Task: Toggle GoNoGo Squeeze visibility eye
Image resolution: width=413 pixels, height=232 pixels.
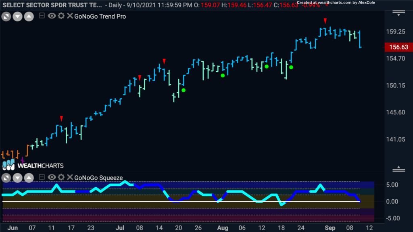Action: [52, 177]
